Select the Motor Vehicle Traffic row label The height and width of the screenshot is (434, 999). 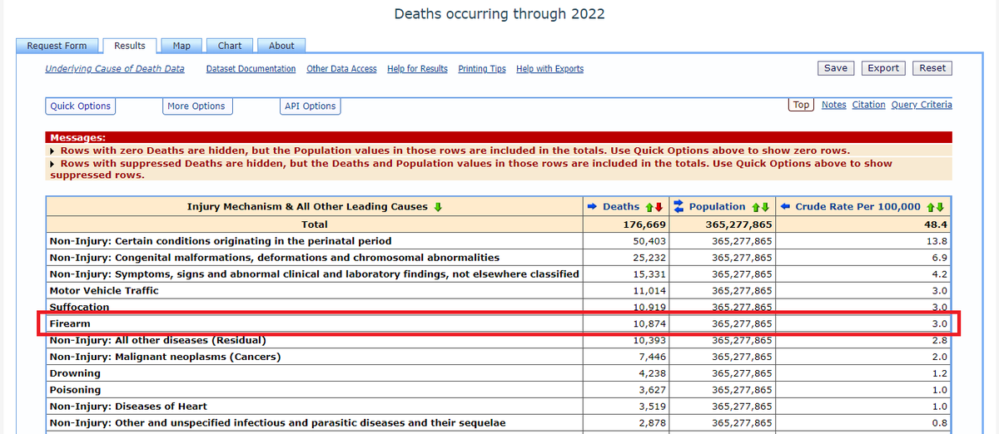pos(104,291)
